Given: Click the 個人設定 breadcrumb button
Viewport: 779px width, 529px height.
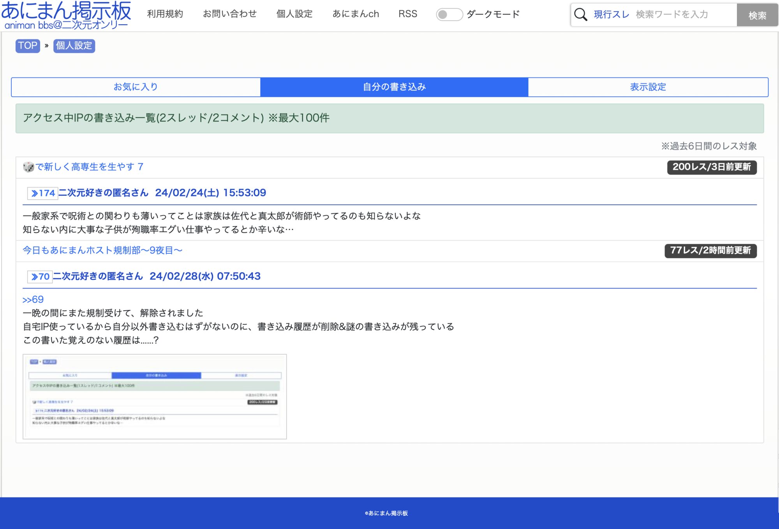Looking at the screenshot, I should click(x=74, y=46).
